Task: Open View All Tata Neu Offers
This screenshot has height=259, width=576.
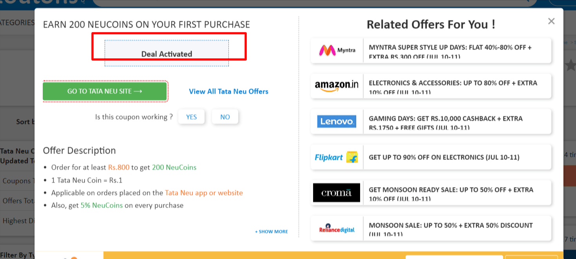Action: click(x=228, y=91)
